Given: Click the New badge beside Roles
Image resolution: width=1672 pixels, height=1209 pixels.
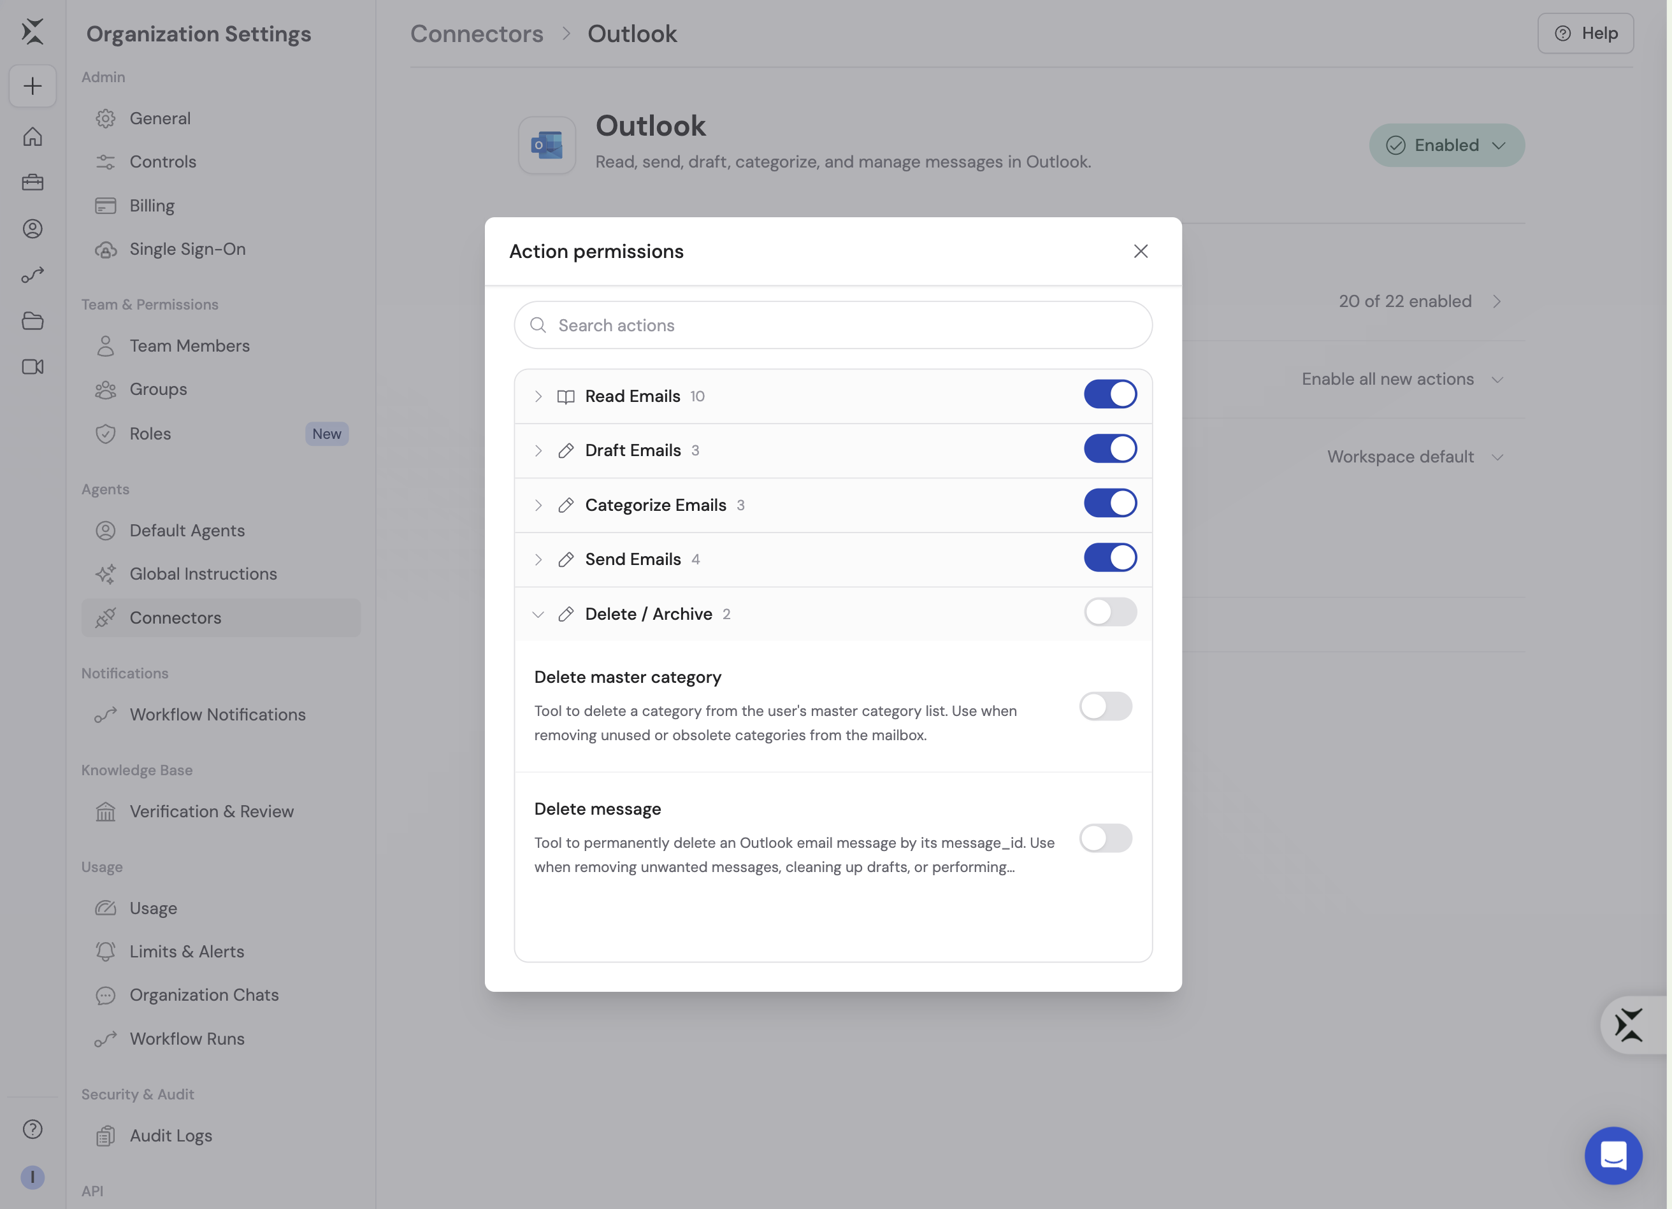Looking at the screenshot, I should 327,434.
